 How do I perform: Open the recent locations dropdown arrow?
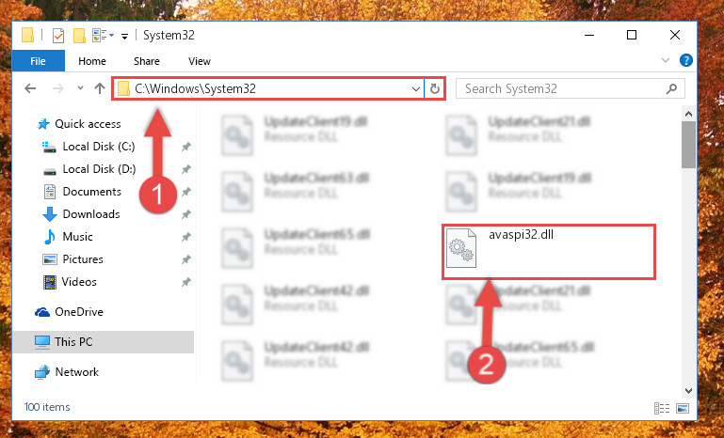[80, 88]
